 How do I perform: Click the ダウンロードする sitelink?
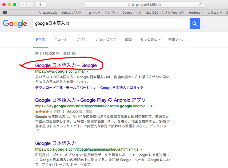(49, 88)
